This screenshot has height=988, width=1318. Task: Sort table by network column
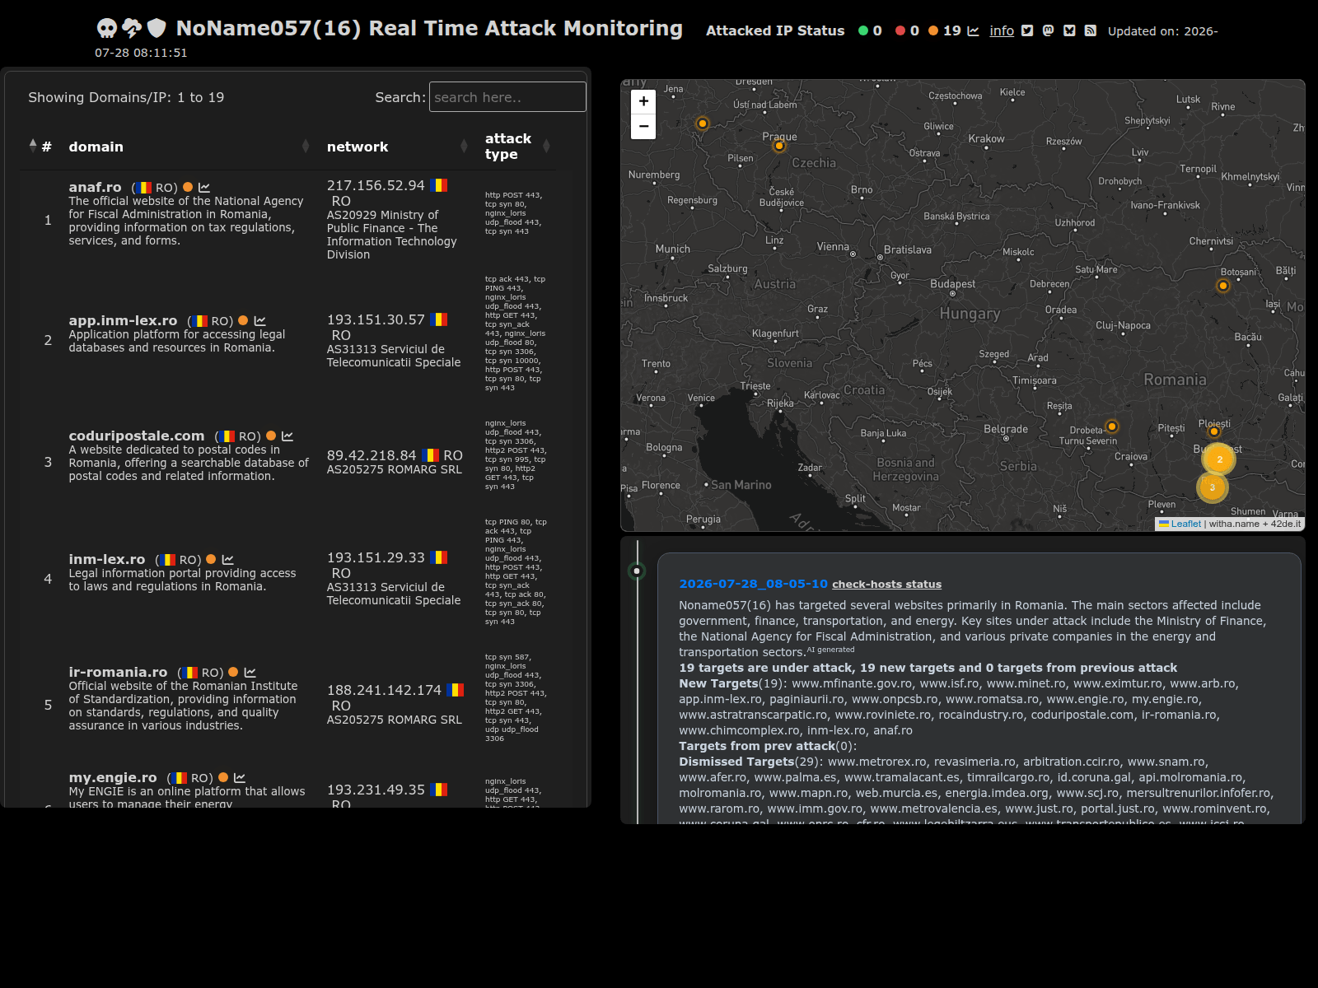click(x=397, y=147)
